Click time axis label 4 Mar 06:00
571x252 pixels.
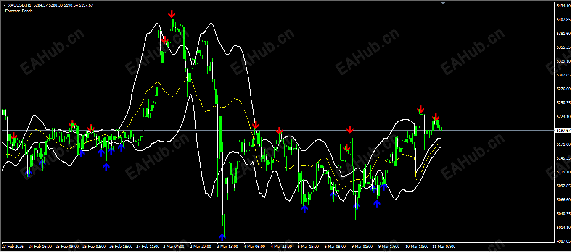(x=254, y=247)
